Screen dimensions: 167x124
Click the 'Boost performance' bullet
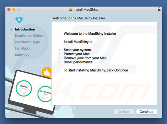[78, 62]
